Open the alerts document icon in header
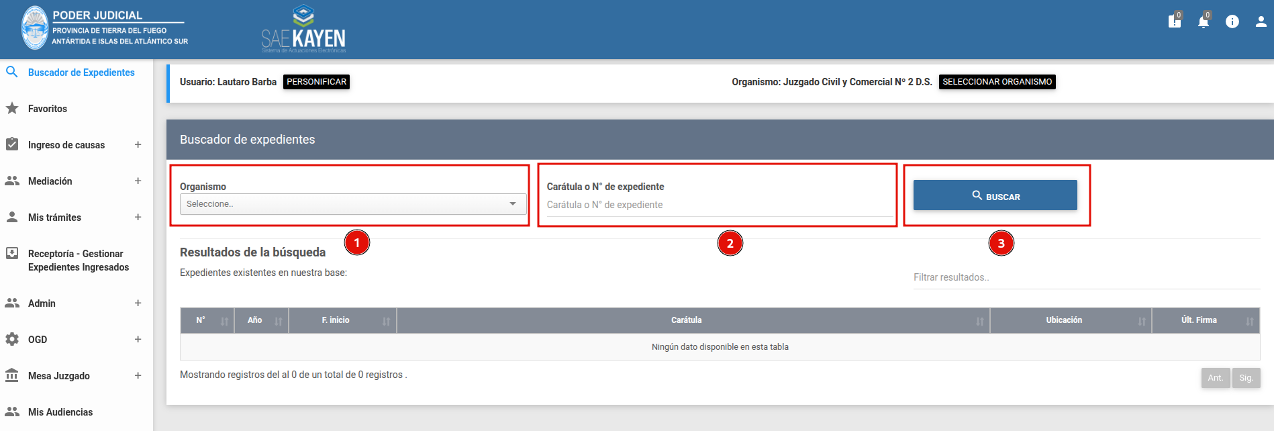 tap(1174, 22)
